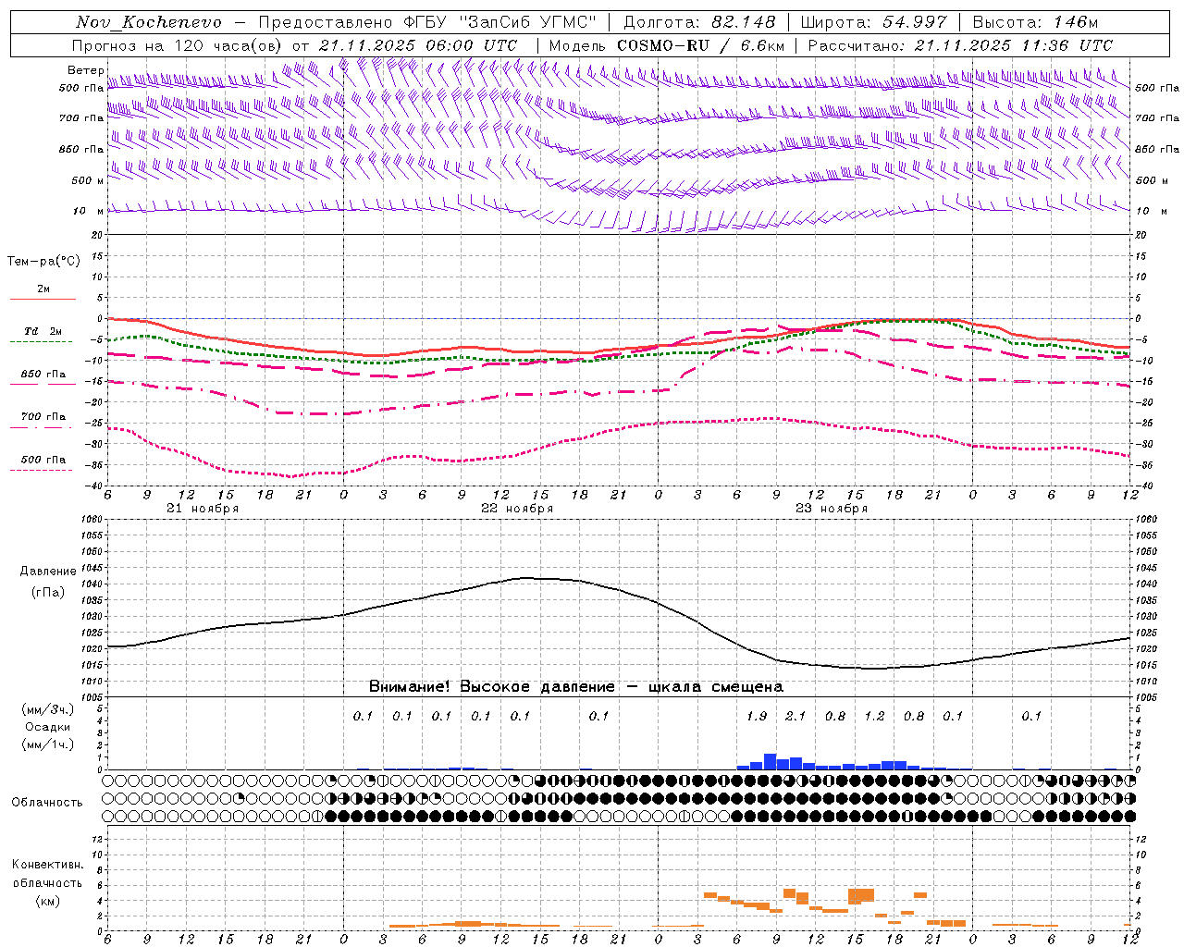Click the Внимание! Высокое давление warning text

click(576, 687)
